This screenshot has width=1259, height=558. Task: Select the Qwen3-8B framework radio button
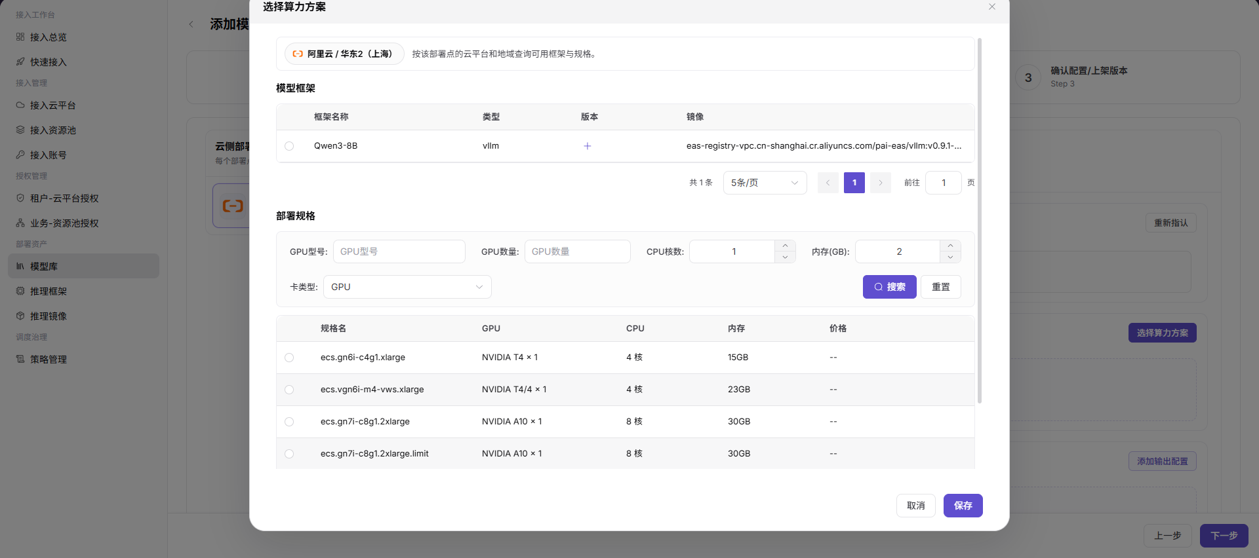[x=289, y=146]
